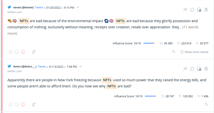Delete the eevee tweet with trash icon
Viewport: 214px width, 113px height.
[x=206, y=10]
